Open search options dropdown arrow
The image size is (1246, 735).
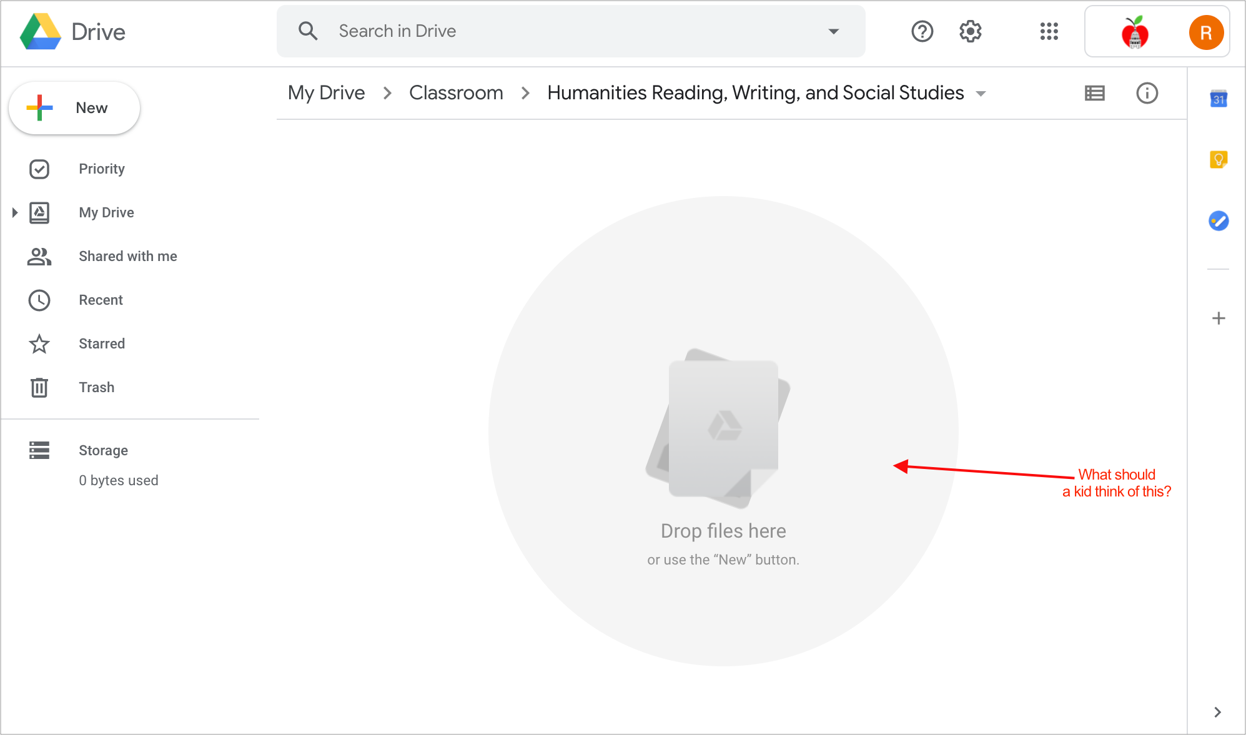click(x=833, y=31)
